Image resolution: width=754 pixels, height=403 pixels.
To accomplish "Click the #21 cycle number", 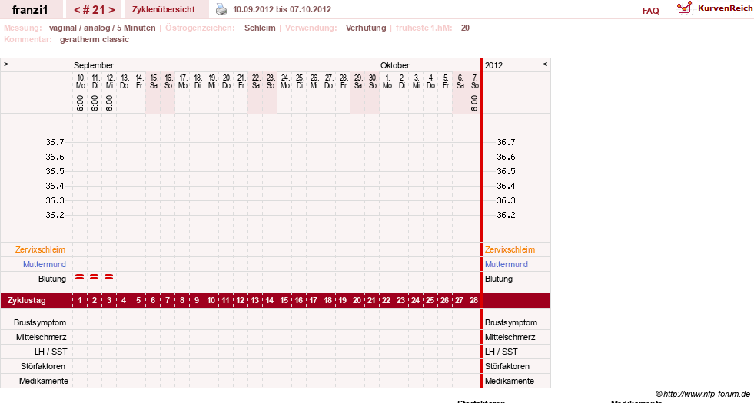I will [x=95, y=10].
